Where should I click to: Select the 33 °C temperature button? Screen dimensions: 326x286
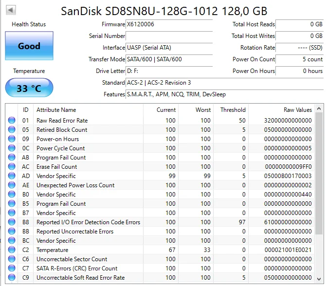[x=29, y=88]
